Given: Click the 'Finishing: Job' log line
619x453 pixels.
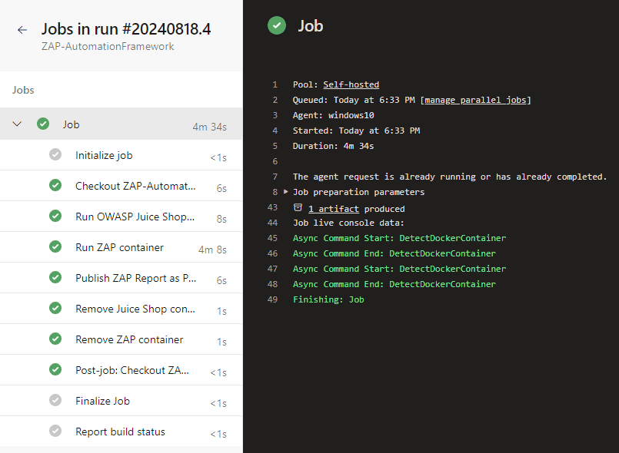Looking at the screenshot, I should click(x=328, y=300).
